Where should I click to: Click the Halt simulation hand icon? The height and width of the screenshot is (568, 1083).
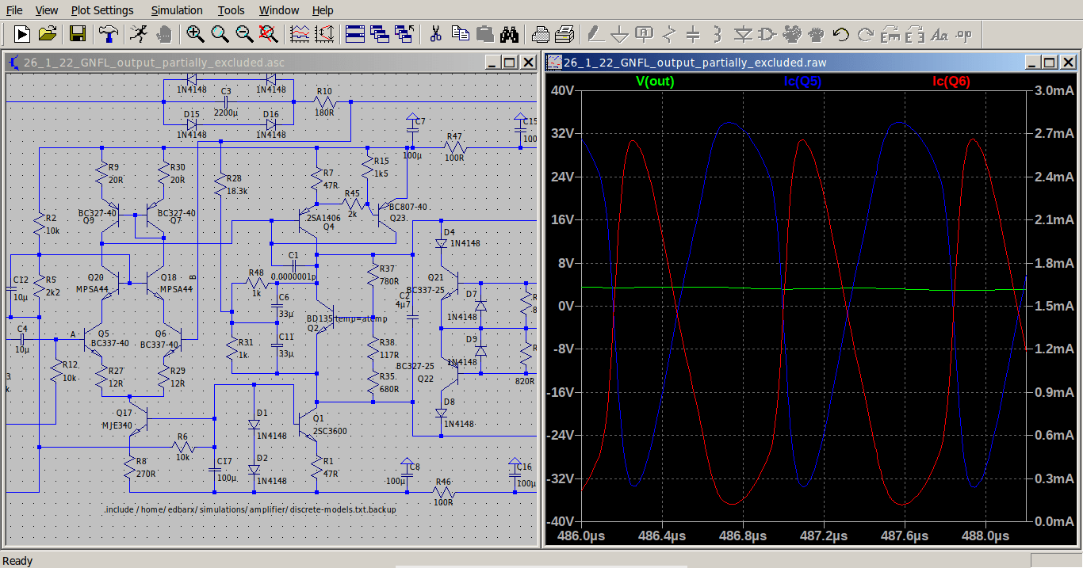tap(164, 33)
